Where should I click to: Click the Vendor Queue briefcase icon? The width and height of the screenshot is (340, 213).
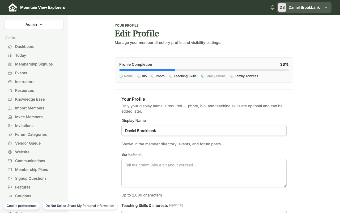(x=10, y=143)
